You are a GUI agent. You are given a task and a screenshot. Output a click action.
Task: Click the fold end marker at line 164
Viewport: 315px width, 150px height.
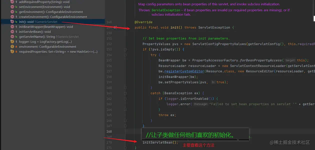pos(125,109)
